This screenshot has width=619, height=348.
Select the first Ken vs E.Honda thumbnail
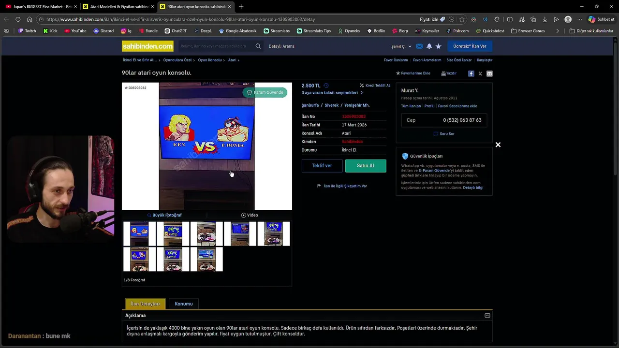coord(139,234)
